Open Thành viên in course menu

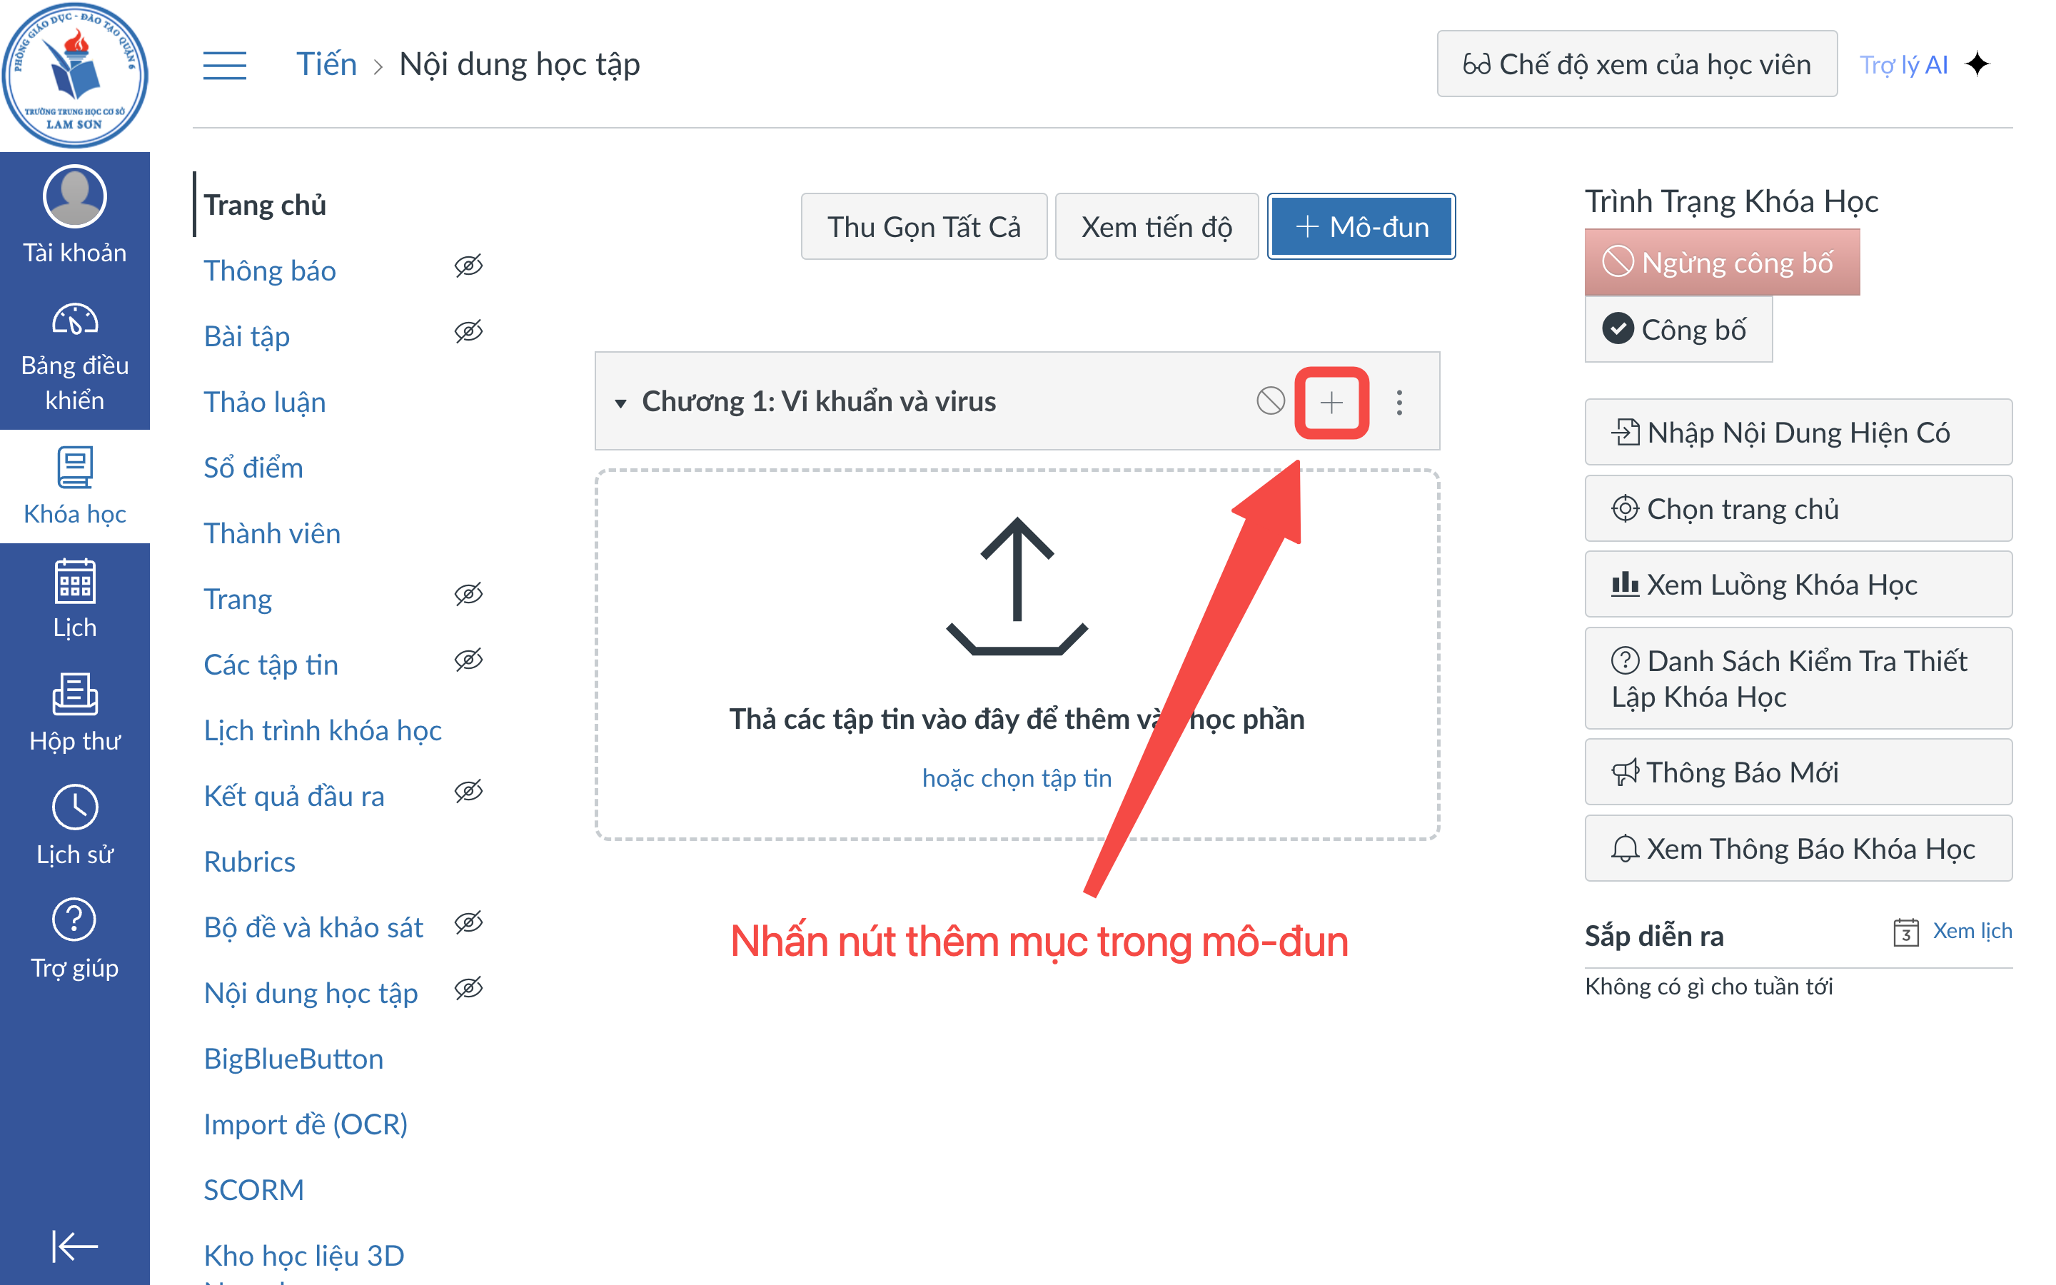click(272, 533)
